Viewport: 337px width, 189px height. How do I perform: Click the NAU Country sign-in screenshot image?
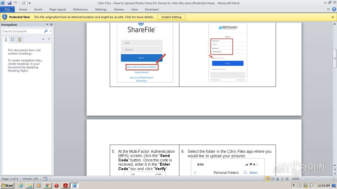tap(228, 52)
